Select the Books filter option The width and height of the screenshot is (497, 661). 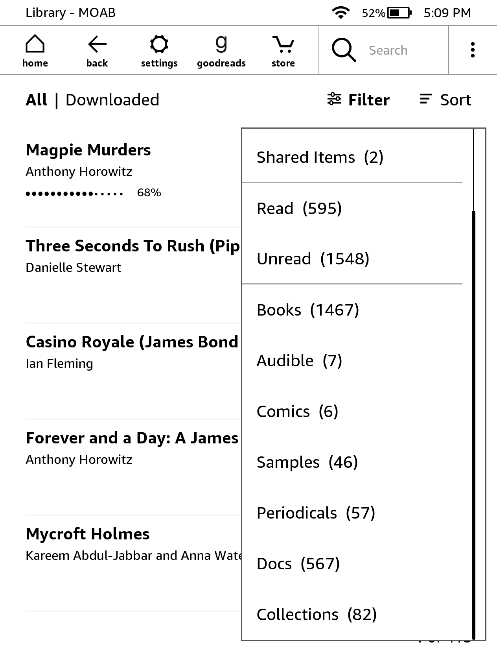tap(308, 310)
